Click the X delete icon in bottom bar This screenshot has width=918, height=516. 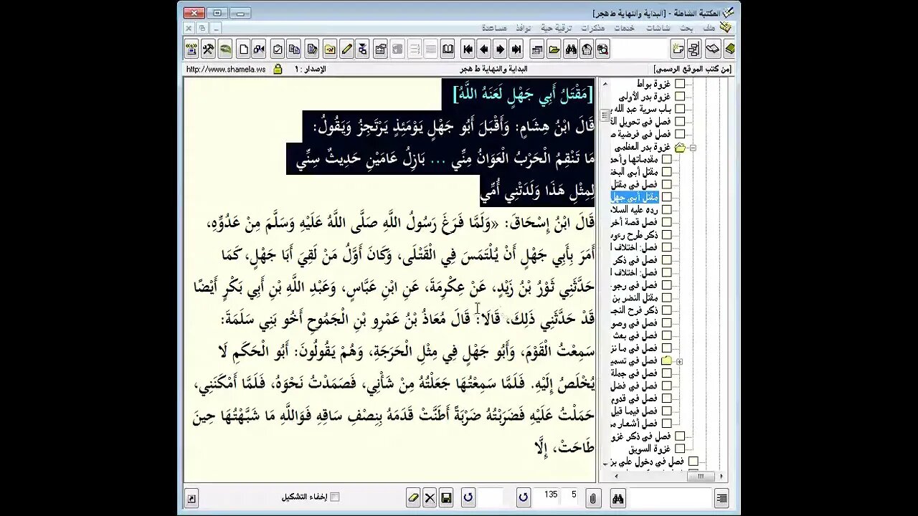click(x=430, y=497)
